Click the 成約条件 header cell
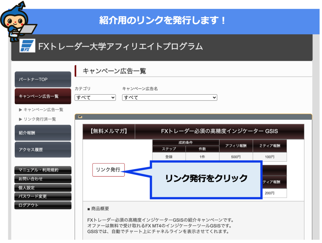This screenshot has width=322, height=243. [x=186, y=143]
